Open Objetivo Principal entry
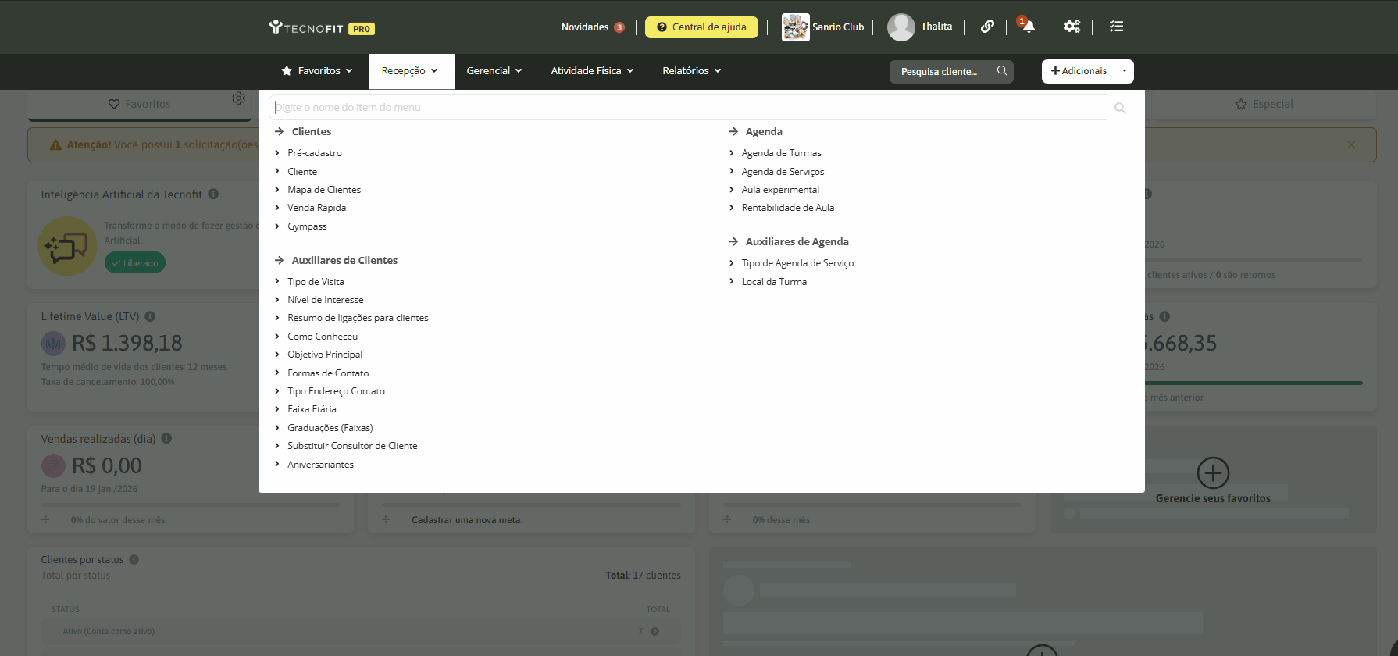This screenshot has height=656, width=1398. click(x=325, y=355)
